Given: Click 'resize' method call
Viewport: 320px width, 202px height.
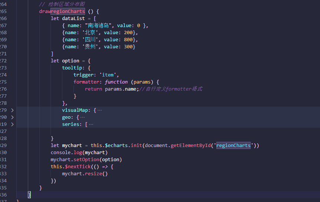Looking at the screenshot, I should (x=94, y=174).
